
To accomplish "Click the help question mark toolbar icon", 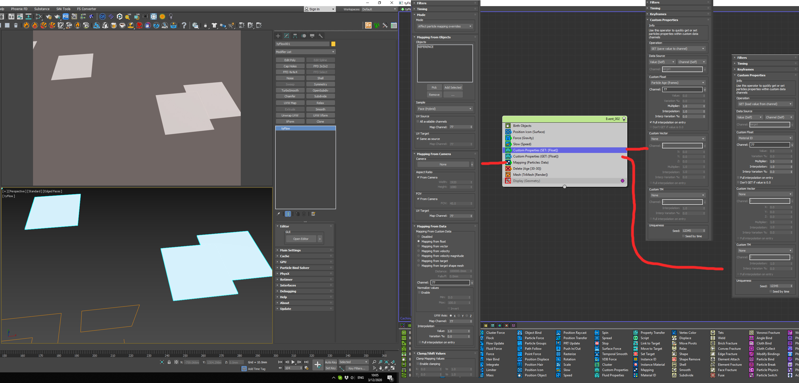I will click(x=184, y=26).
